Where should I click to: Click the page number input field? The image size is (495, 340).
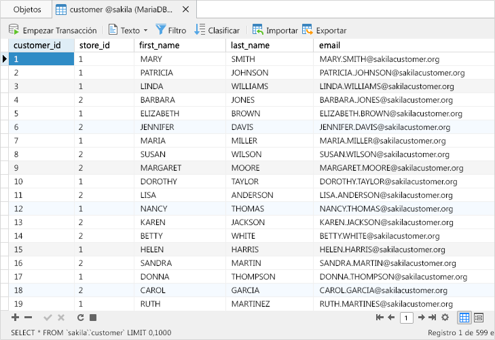406,318
